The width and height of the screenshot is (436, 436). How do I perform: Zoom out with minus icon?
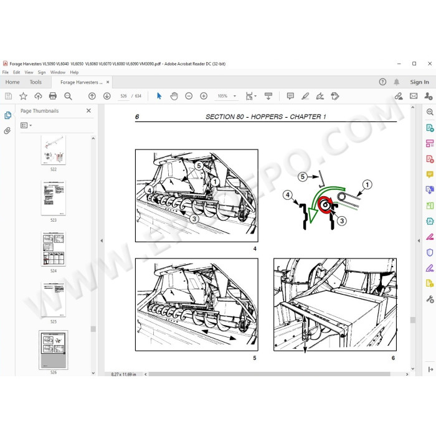(189, 96)
